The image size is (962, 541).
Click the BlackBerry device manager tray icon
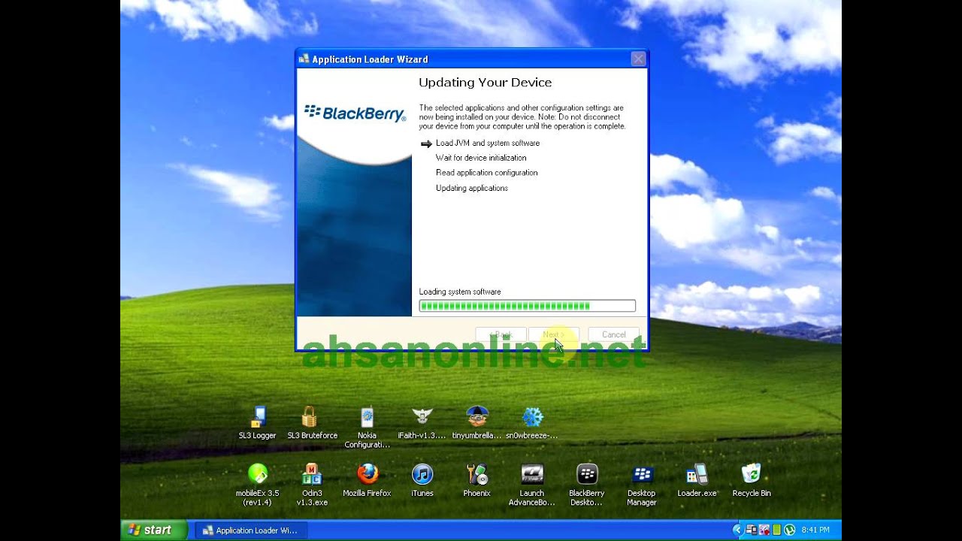click(752, 530)
